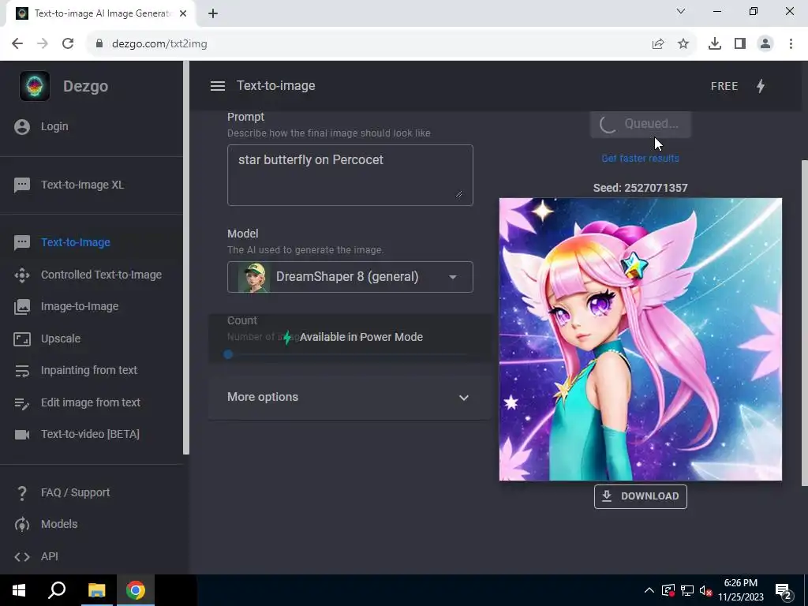Select Text-to-Image sidebar item
Screen dimensions: 808x606
[76, 243]
